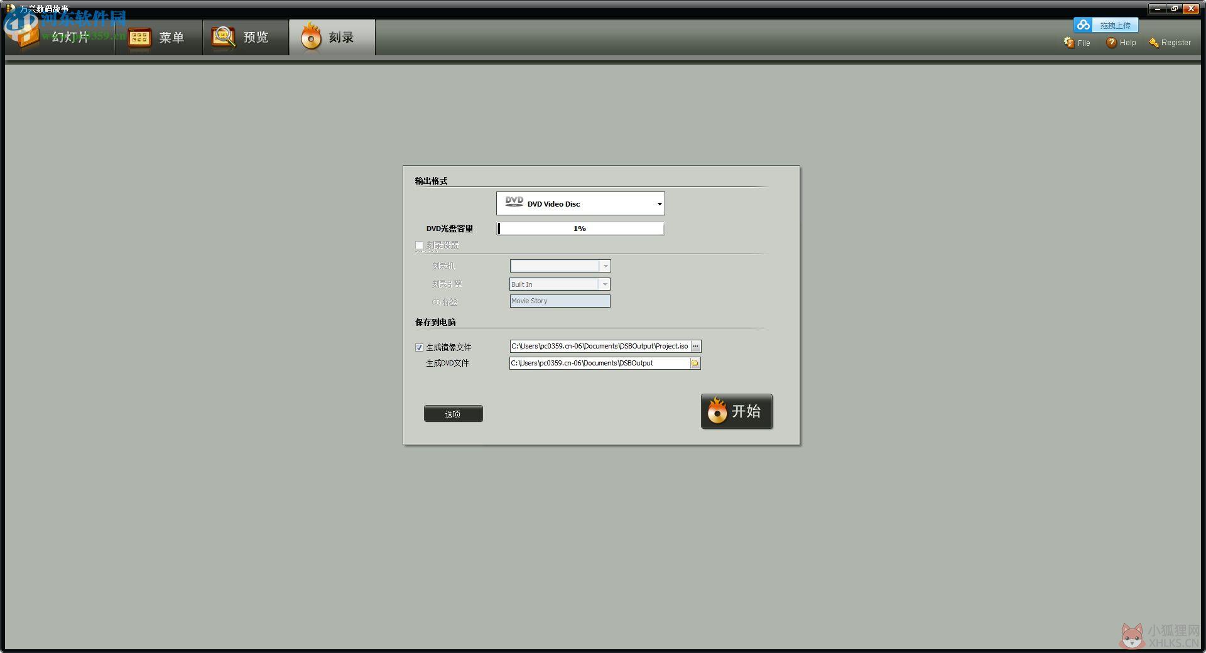Viewport: 1206px width, 653px height.
Task: Switch to the 菜单 menu tab
Action: click(x=159, y=37)
